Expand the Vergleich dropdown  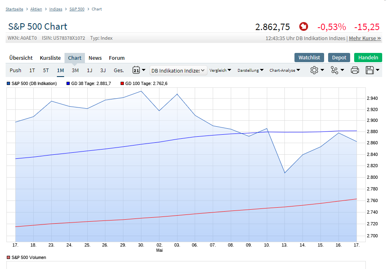220,70
